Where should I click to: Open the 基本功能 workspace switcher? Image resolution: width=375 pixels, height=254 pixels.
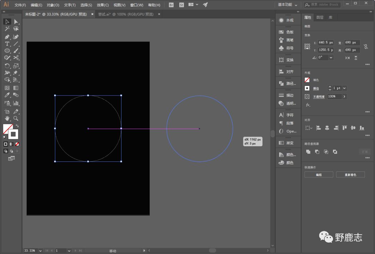tap(287, 5)
